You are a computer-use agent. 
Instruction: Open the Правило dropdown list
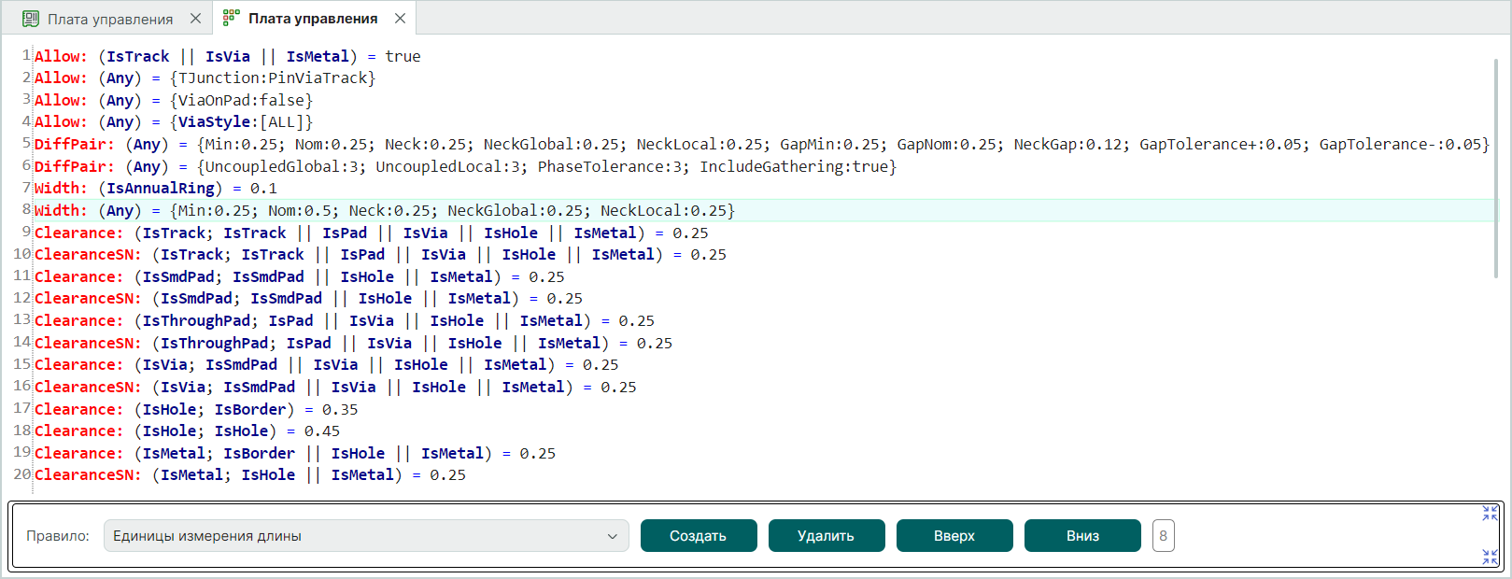(366, 536)
